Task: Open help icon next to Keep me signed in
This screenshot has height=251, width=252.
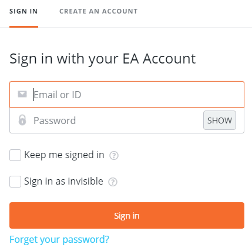Action: 114,156
